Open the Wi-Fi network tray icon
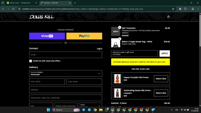The height and width of the screenshot is (113, 201). (x=182, y=110)
